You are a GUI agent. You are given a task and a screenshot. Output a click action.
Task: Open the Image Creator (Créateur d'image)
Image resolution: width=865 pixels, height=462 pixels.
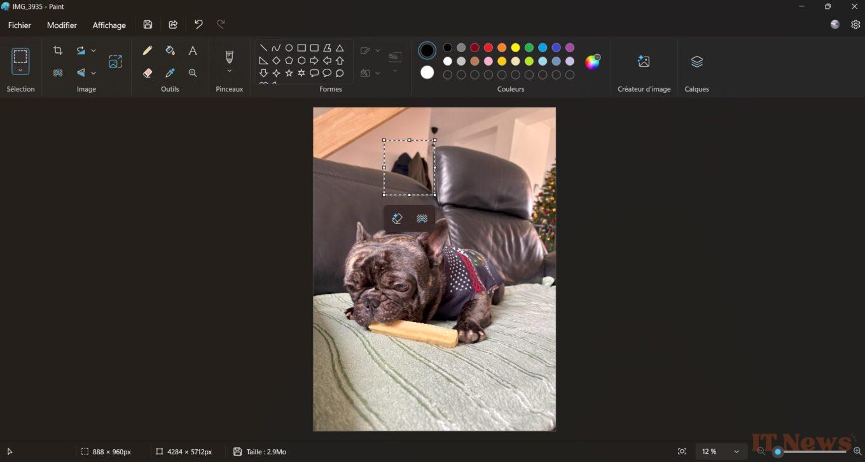pos(644,62)
